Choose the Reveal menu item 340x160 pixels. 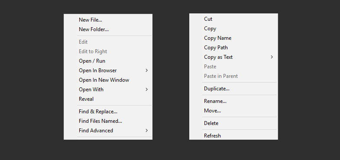108,99
